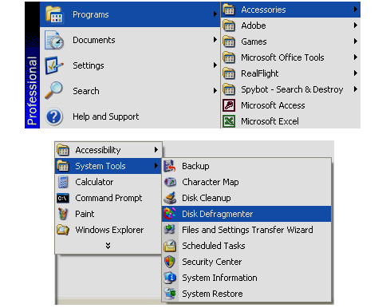390x308 pixels.
Task: Click the Backup tool icon
Action: click(x=170, y=166)
